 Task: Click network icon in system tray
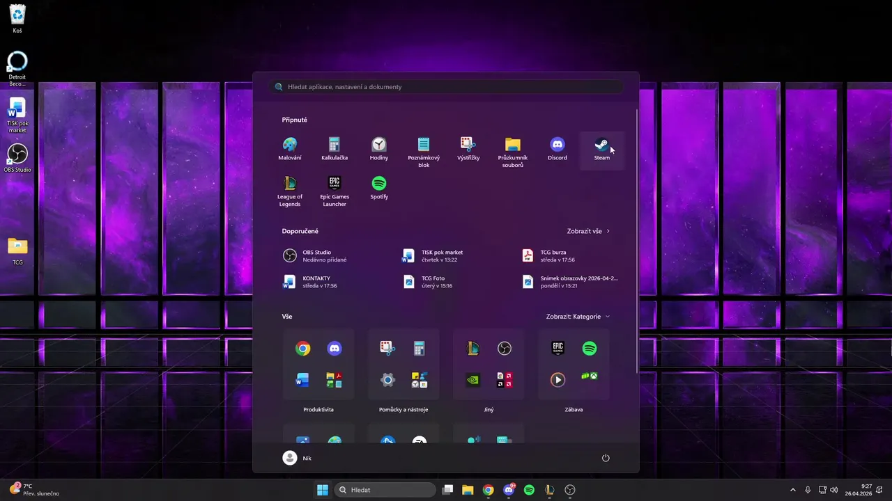(x=822, y=490)
